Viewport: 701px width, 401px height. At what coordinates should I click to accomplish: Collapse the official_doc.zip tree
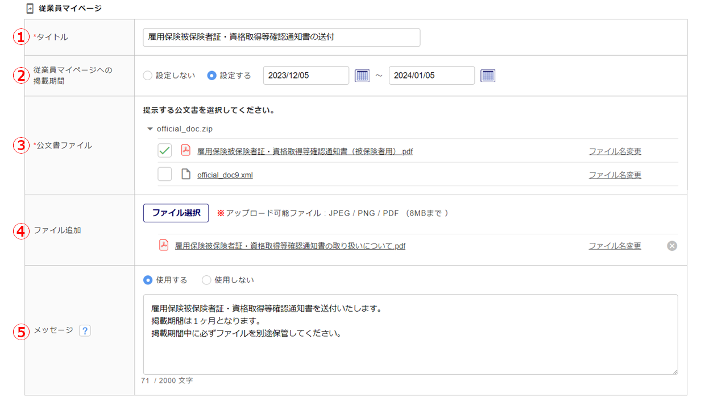tap(150, 129)
